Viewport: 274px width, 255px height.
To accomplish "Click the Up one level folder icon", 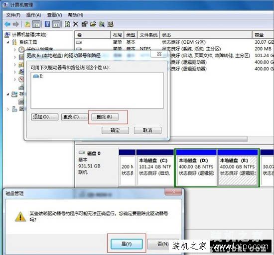I will (27, 24).
